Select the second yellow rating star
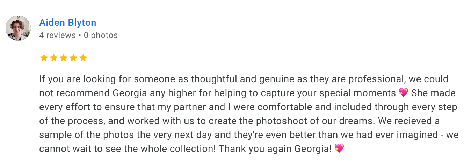Screen dimensions: 471x168 click(53, 58)
